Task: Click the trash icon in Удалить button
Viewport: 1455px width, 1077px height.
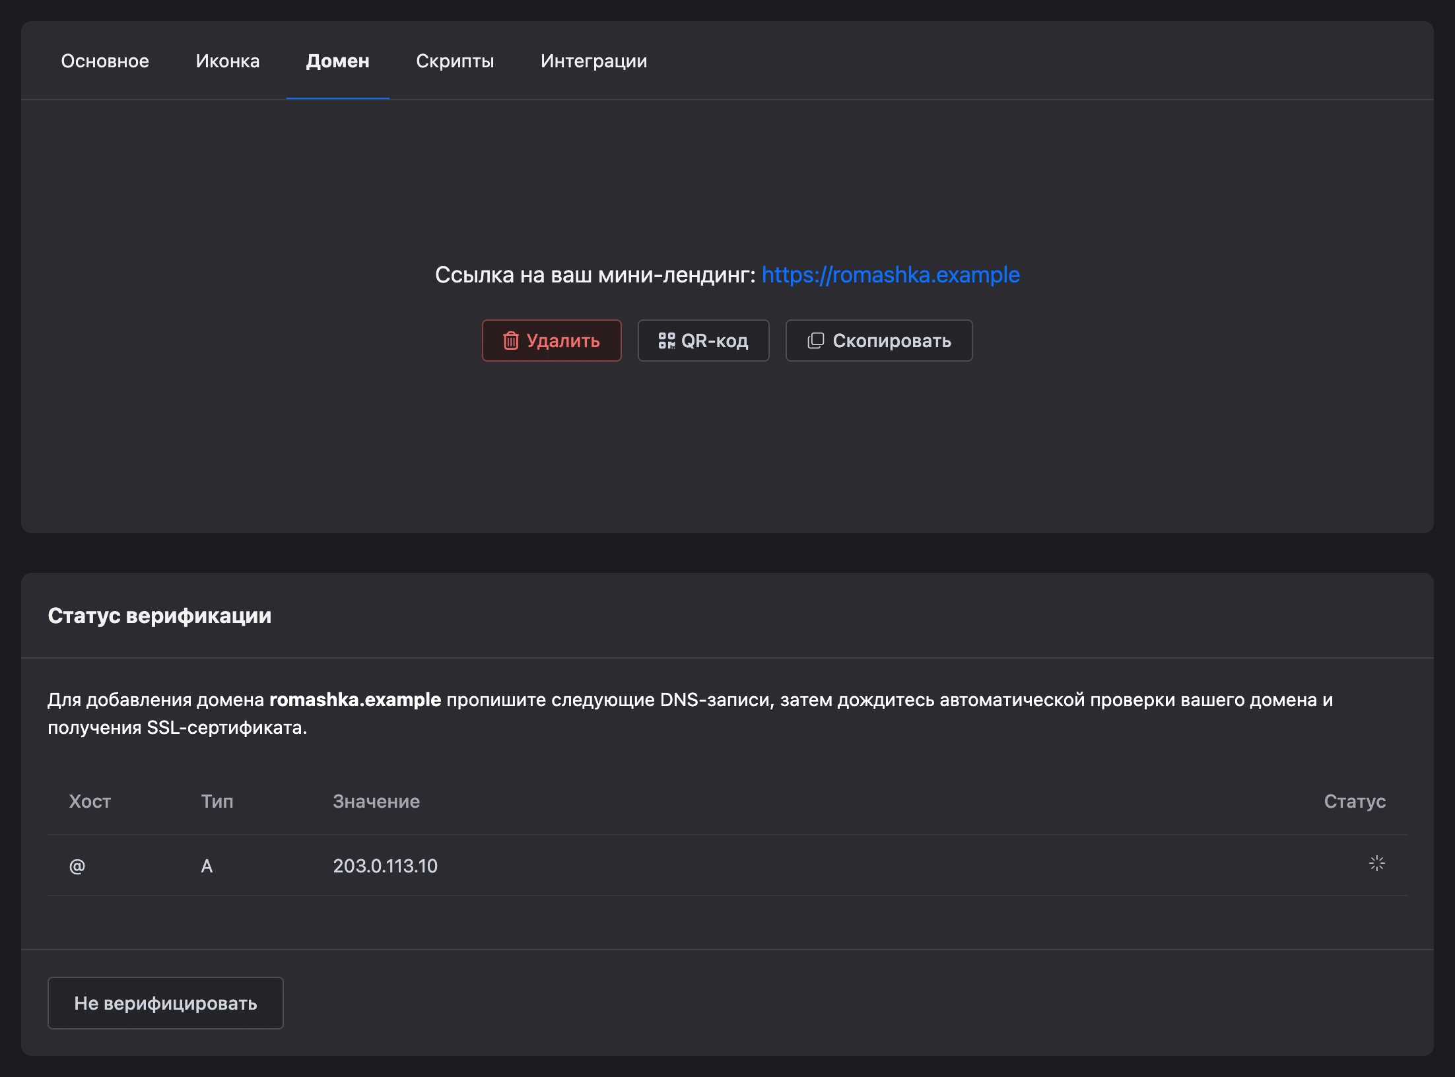Action: point(511,341)
